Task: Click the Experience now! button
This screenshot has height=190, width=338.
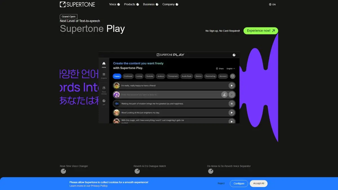Action: pos(261,31)
